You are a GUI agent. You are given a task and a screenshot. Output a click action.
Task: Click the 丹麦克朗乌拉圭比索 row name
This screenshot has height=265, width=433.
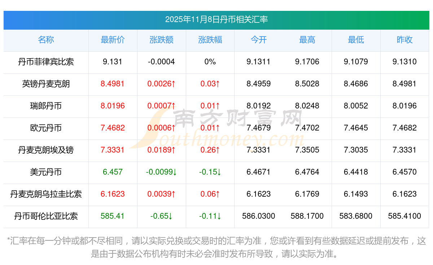46,195
